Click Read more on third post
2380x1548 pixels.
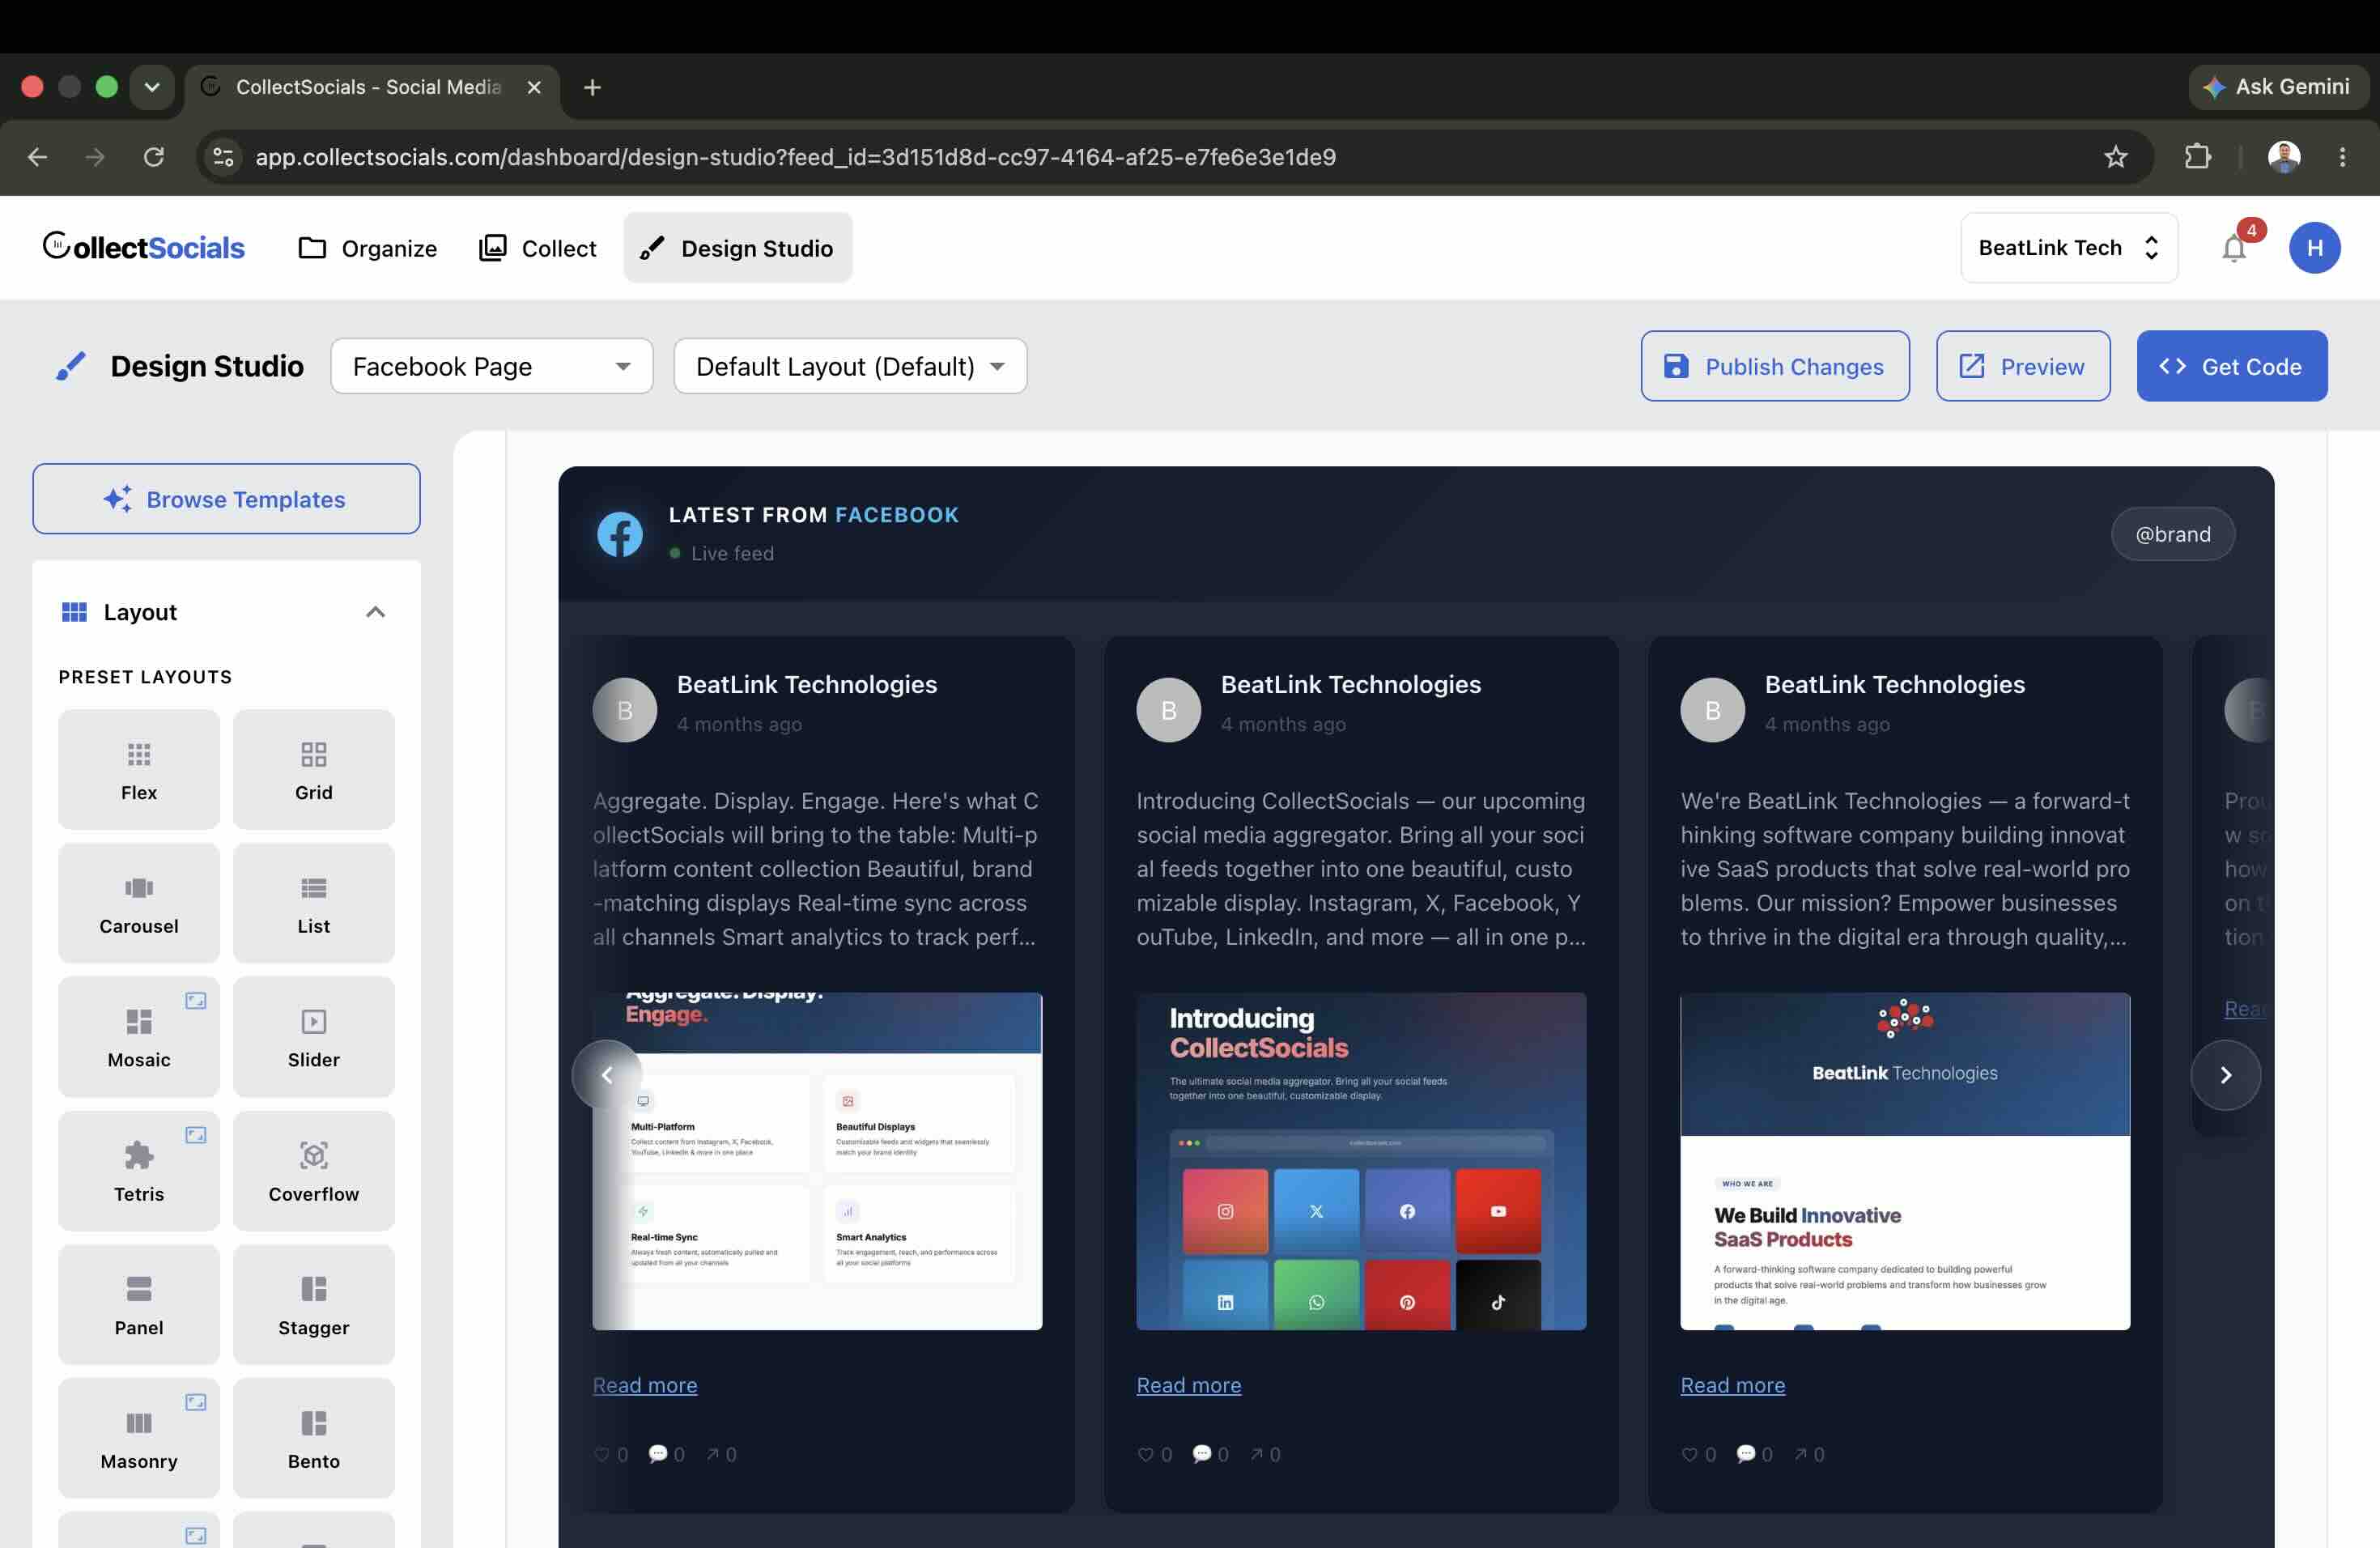1733,1385
